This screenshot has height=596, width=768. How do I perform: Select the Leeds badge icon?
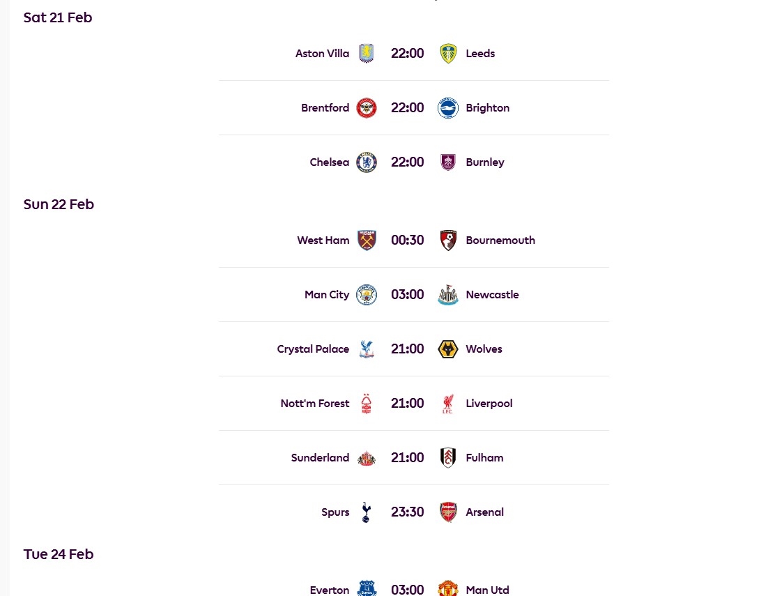(447, 53)
